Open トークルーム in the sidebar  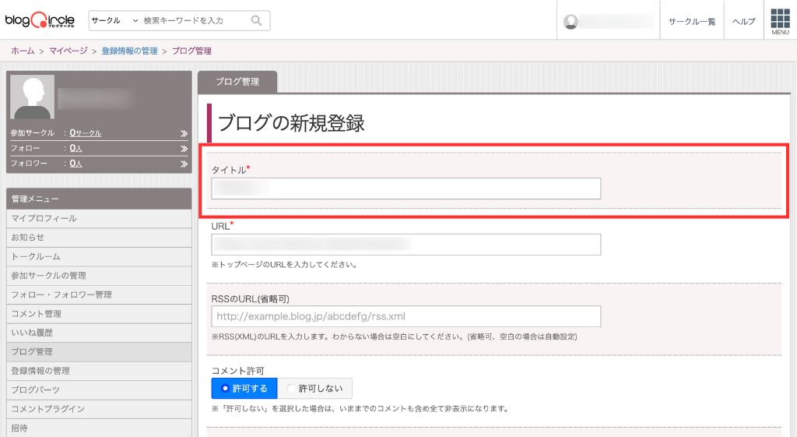[99, 256]
